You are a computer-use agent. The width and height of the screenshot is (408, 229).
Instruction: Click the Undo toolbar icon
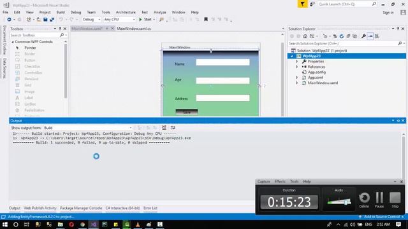pyautogui.click(x=61, y=20)
